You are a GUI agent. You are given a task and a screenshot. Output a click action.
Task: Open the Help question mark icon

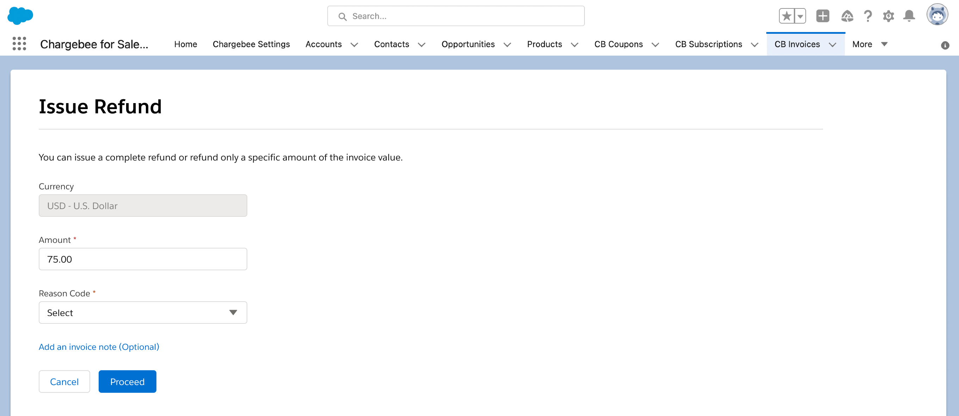[868, 16]
